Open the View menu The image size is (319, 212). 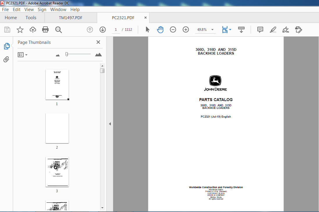click(x=29, y=10)
